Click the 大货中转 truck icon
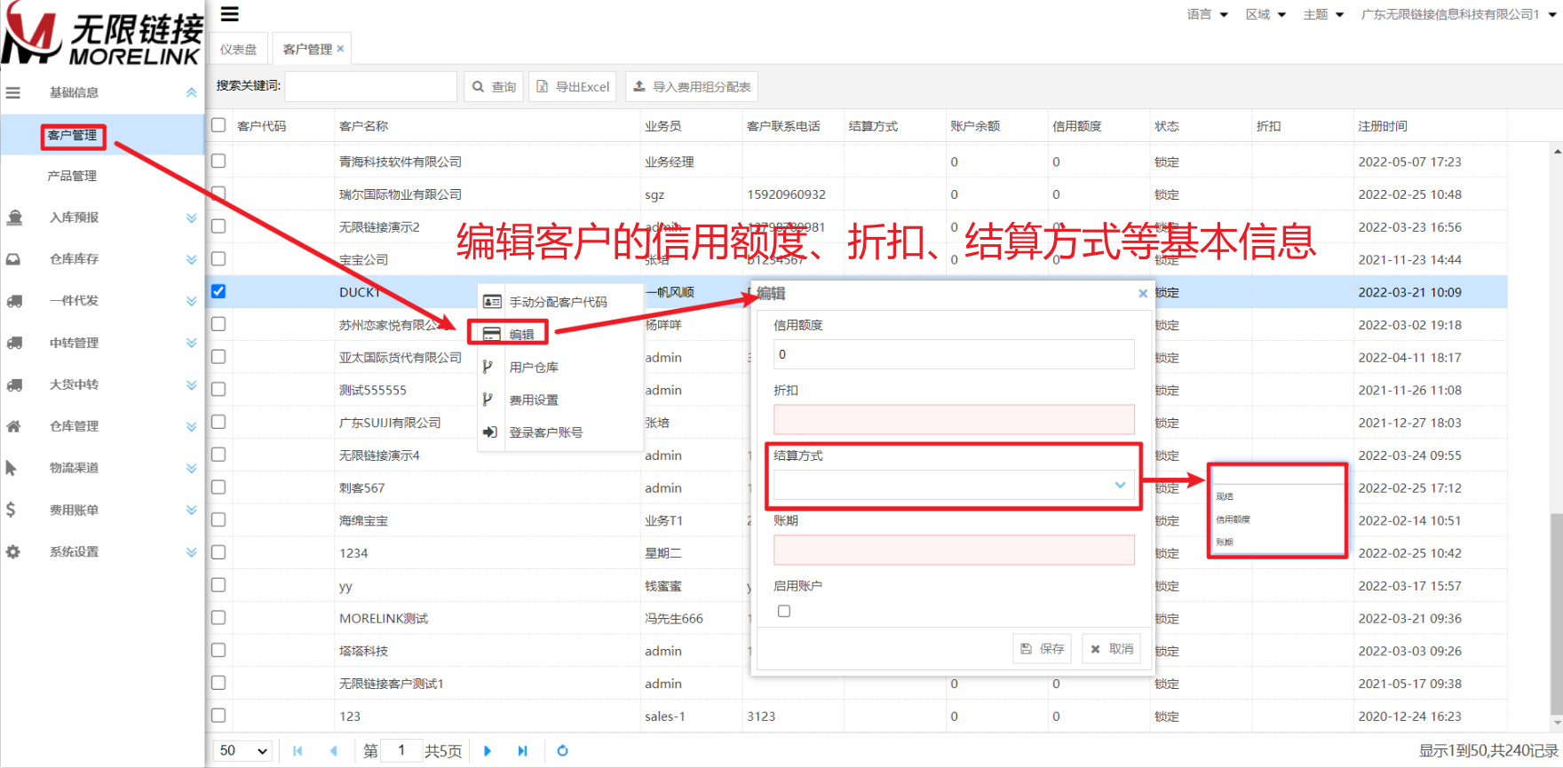 pyautogui.click(x=14, y=384)
